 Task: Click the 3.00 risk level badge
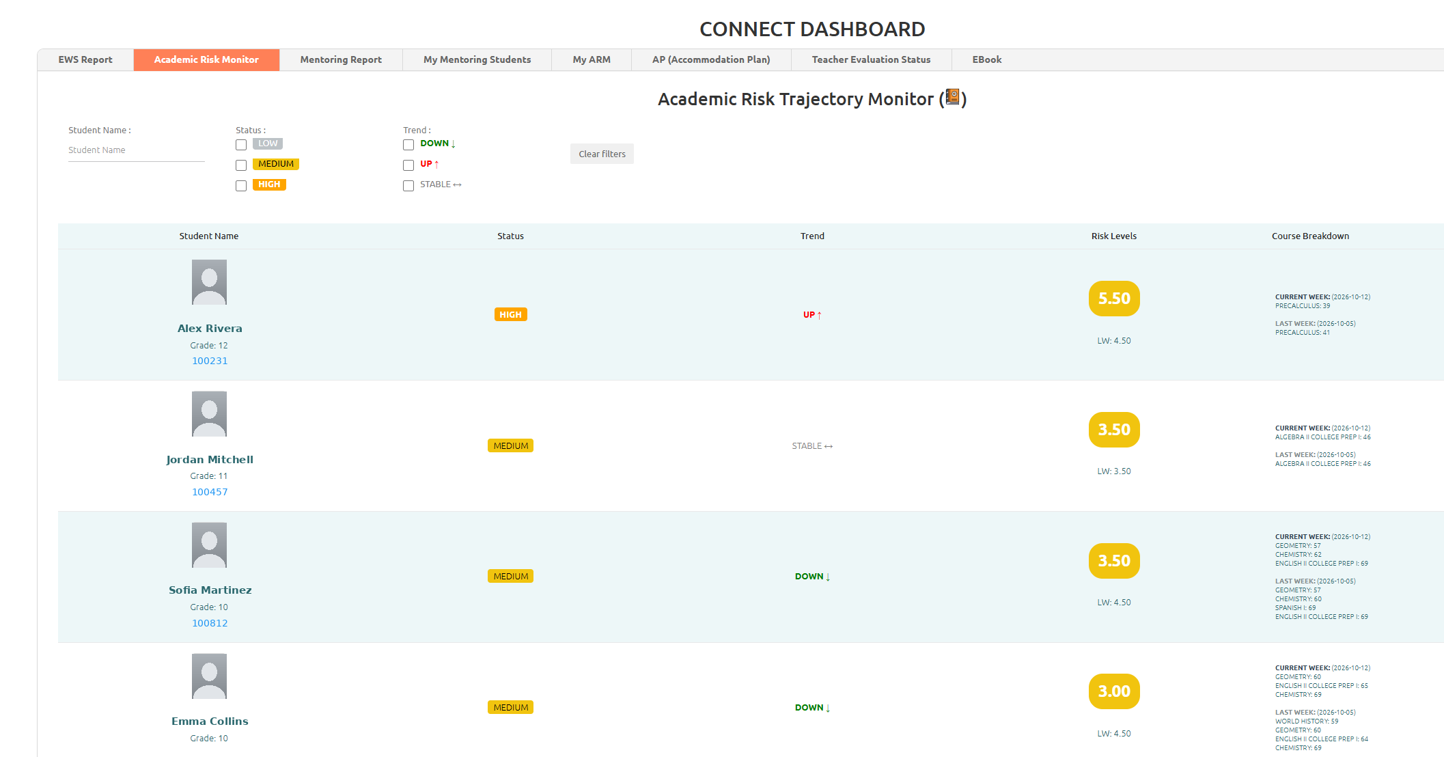[x=1114, y=691]
